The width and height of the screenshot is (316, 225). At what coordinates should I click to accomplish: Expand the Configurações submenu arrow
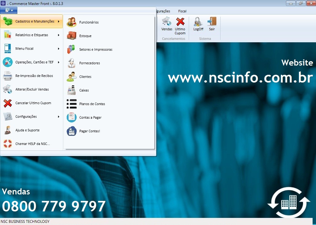59,117
